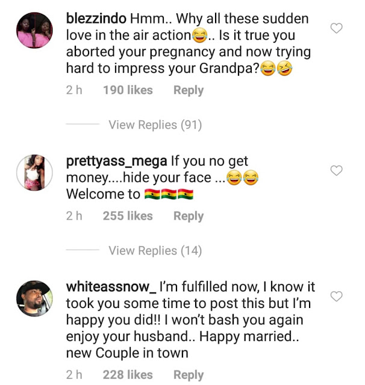Open whiteassnow_ username link

click(111, 287)
